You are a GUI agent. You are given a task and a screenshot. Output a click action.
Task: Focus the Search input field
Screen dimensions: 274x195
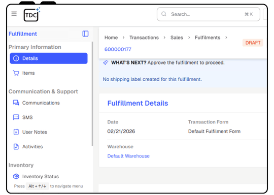(209, 14)
